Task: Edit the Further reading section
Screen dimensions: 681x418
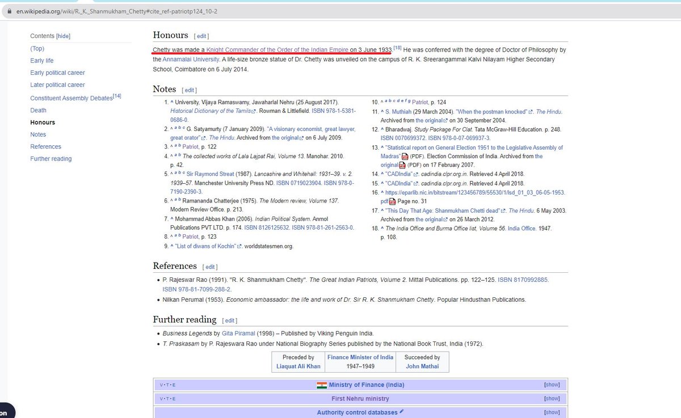Action: pos(229,320)
